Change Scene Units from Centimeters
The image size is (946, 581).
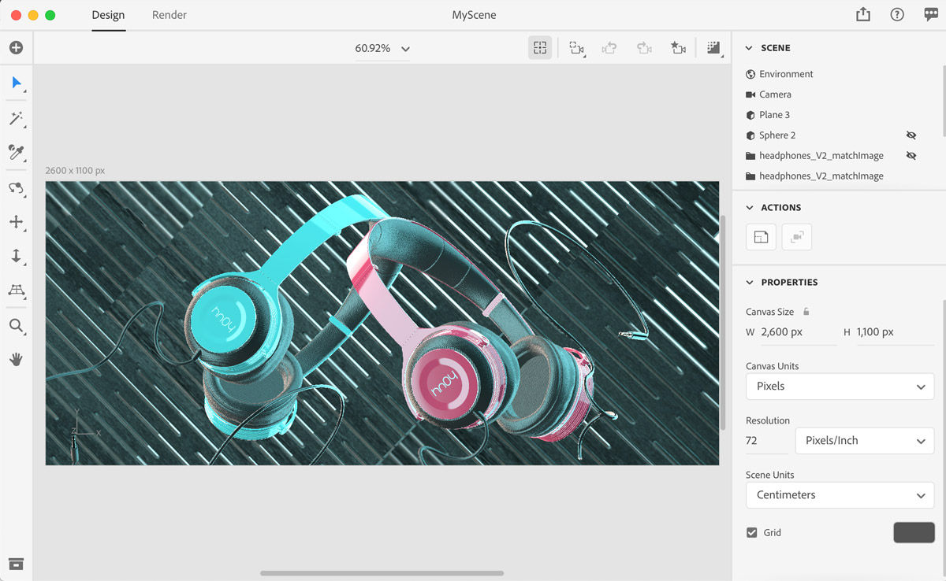(x=840, y=494)
